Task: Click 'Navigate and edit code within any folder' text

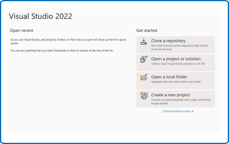Action: [176, 82]
